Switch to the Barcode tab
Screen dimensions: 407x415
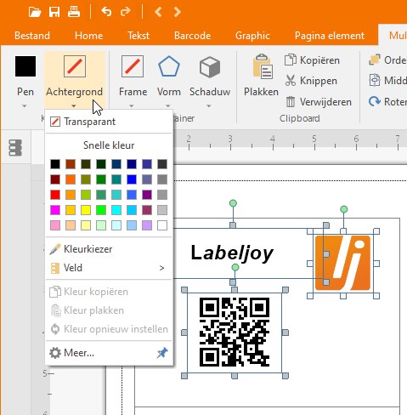[192, 36]
